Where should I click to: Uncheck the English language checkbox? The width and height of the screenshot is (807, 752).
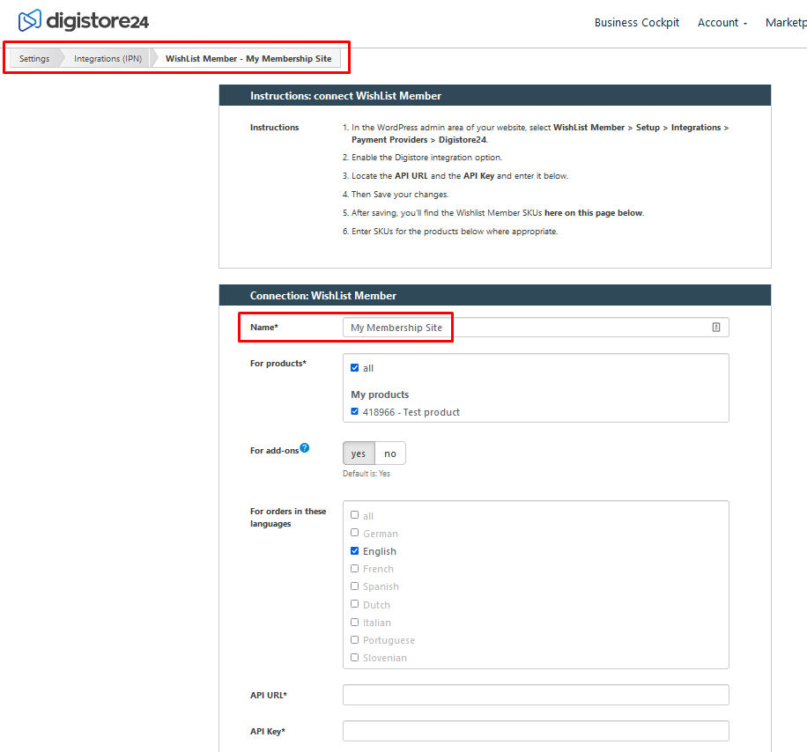click(355, 551)
